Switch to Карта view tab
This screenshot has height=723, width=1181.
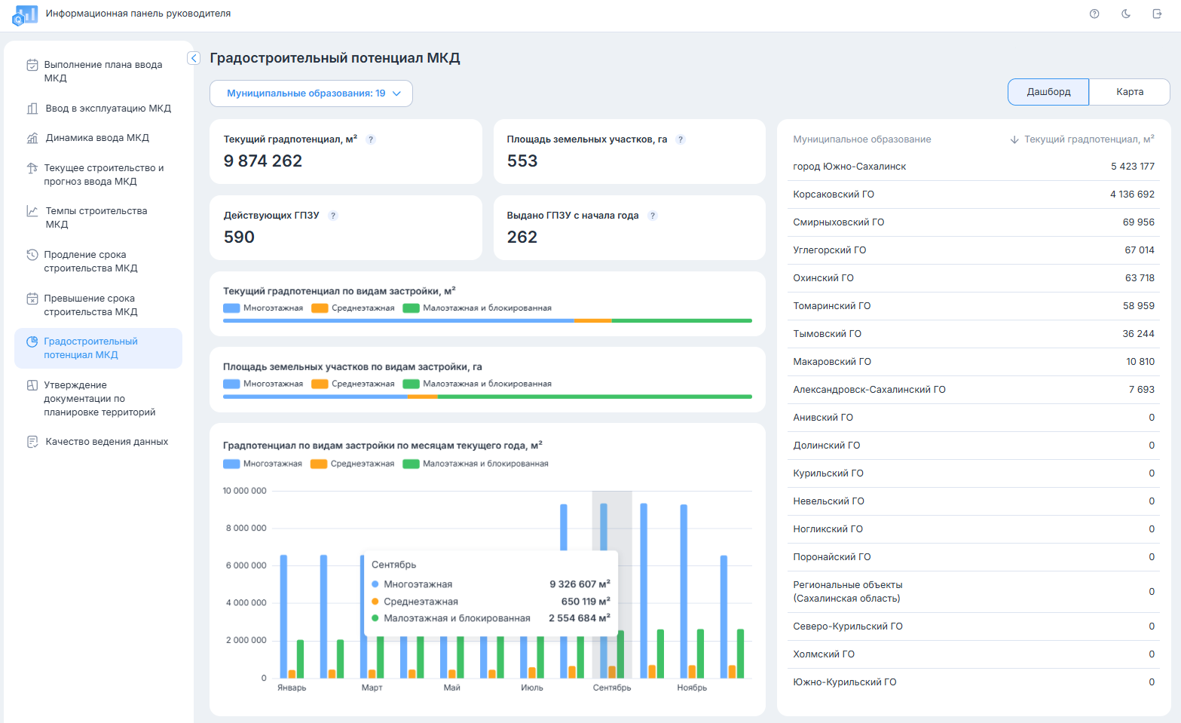(x=1130, y=92)
